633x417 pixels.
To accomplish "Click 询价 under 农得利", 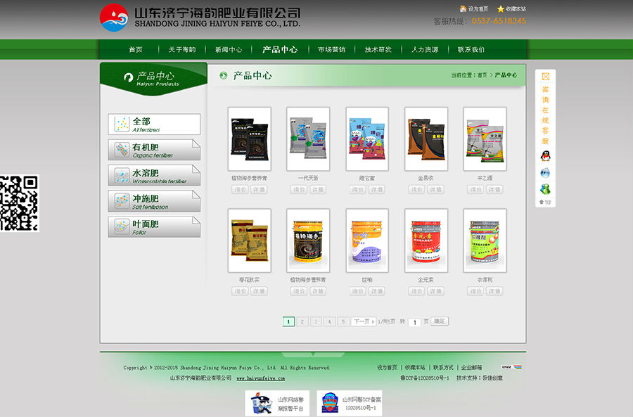I will click(x=475, y=291).
